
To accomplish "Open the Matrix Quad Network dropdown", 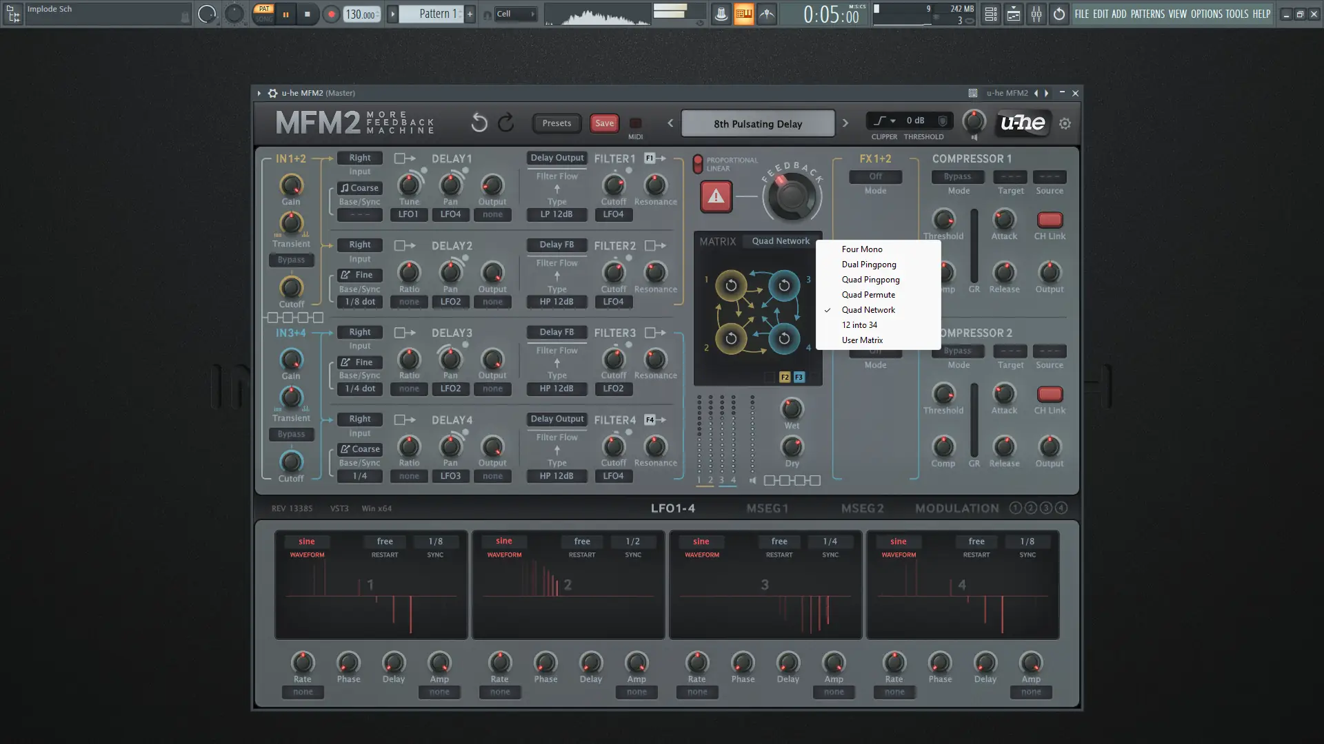I will click(x=781, y=241).
